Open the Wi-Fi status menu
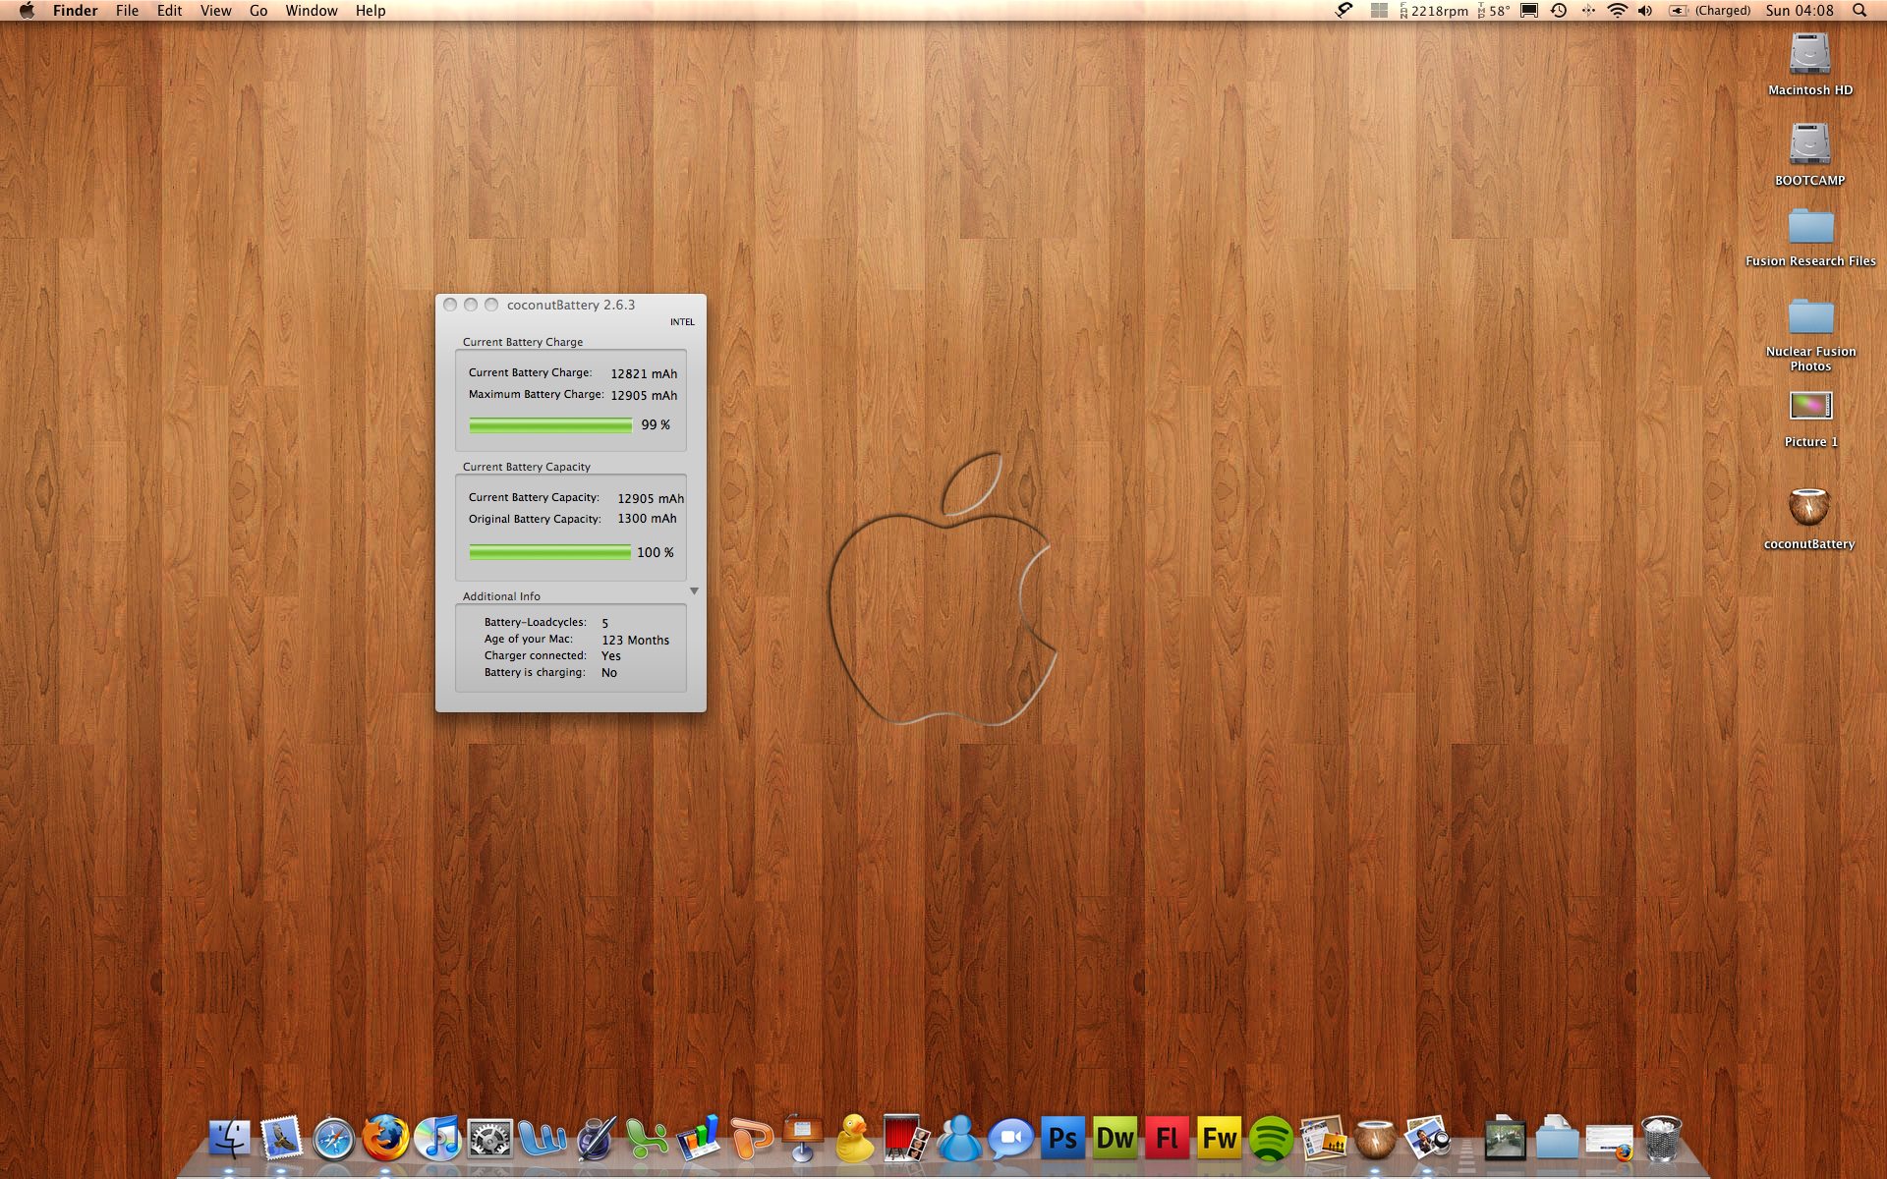Viewport: 1887px width, 1179px height. (x=1617, y=11)
